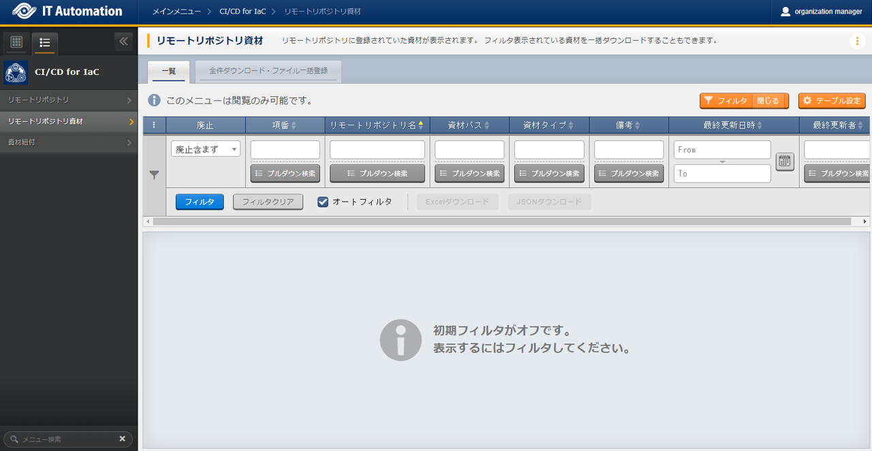Open テーブル設定 table settings button

click(831, 101)
